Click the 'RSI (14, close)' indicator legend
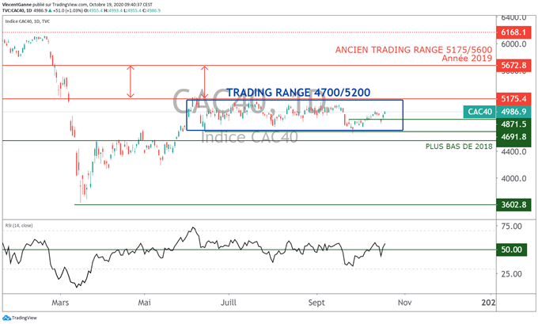 pyautogui.click(x=19, y=226)
